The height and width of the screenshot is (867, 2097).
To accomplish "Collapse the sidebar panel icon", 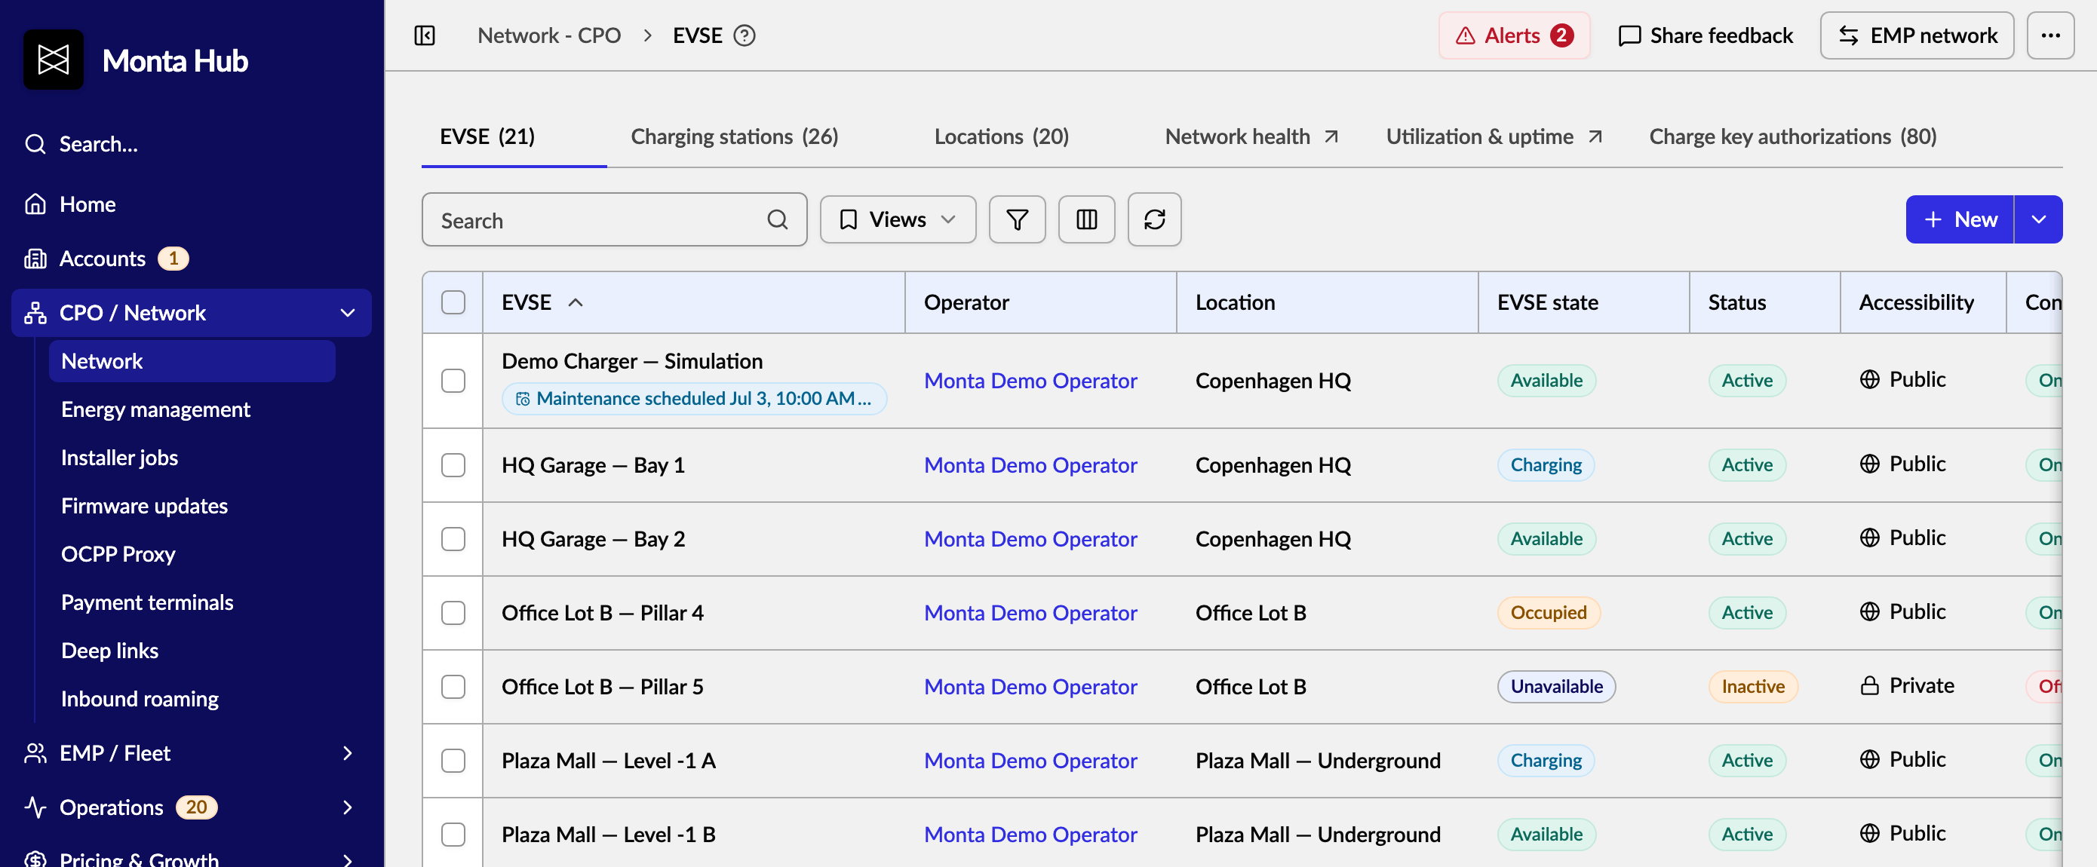I will pyautogui.click(x=425, y=35).
